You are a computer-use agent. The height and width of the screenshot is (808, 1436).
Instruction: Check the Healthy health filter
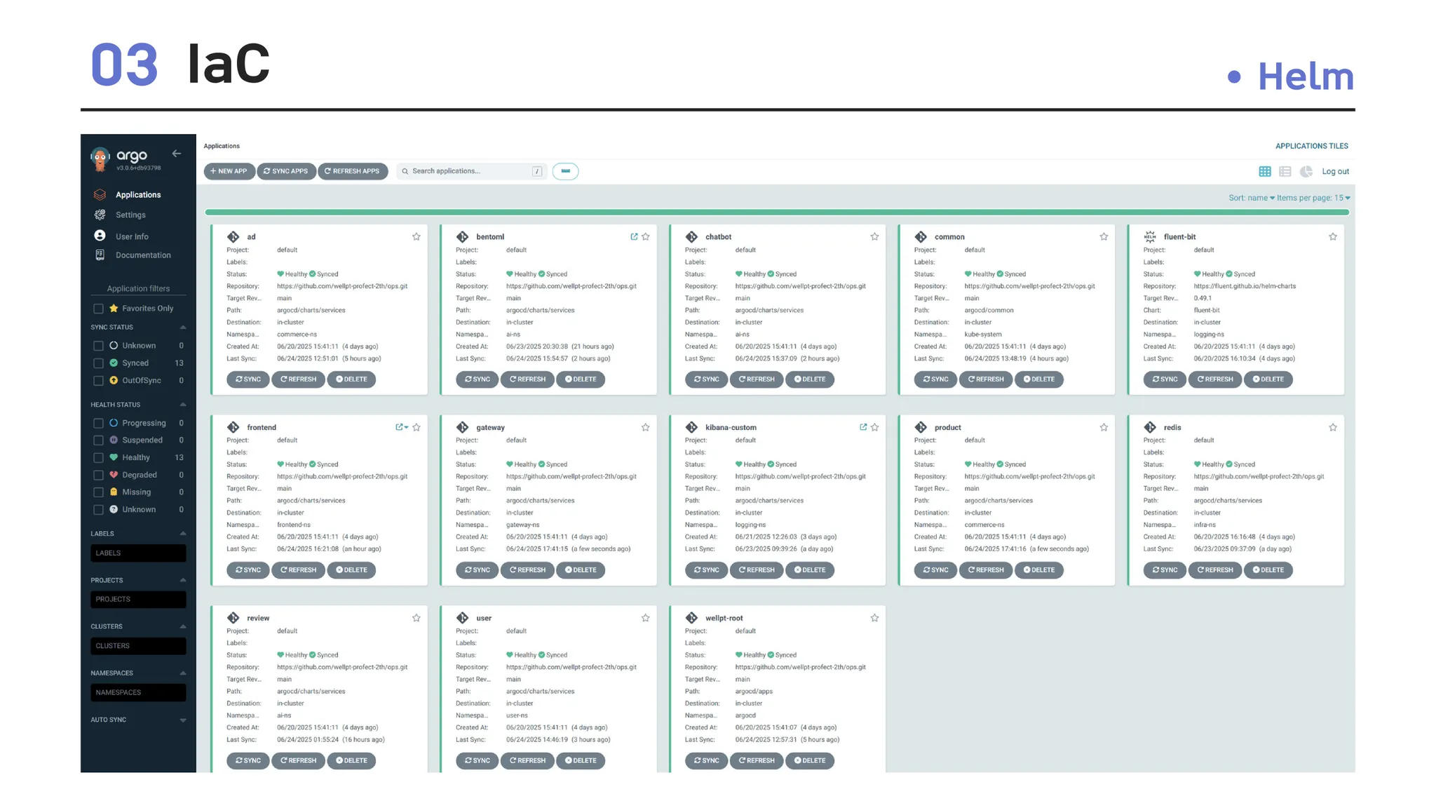98,458
